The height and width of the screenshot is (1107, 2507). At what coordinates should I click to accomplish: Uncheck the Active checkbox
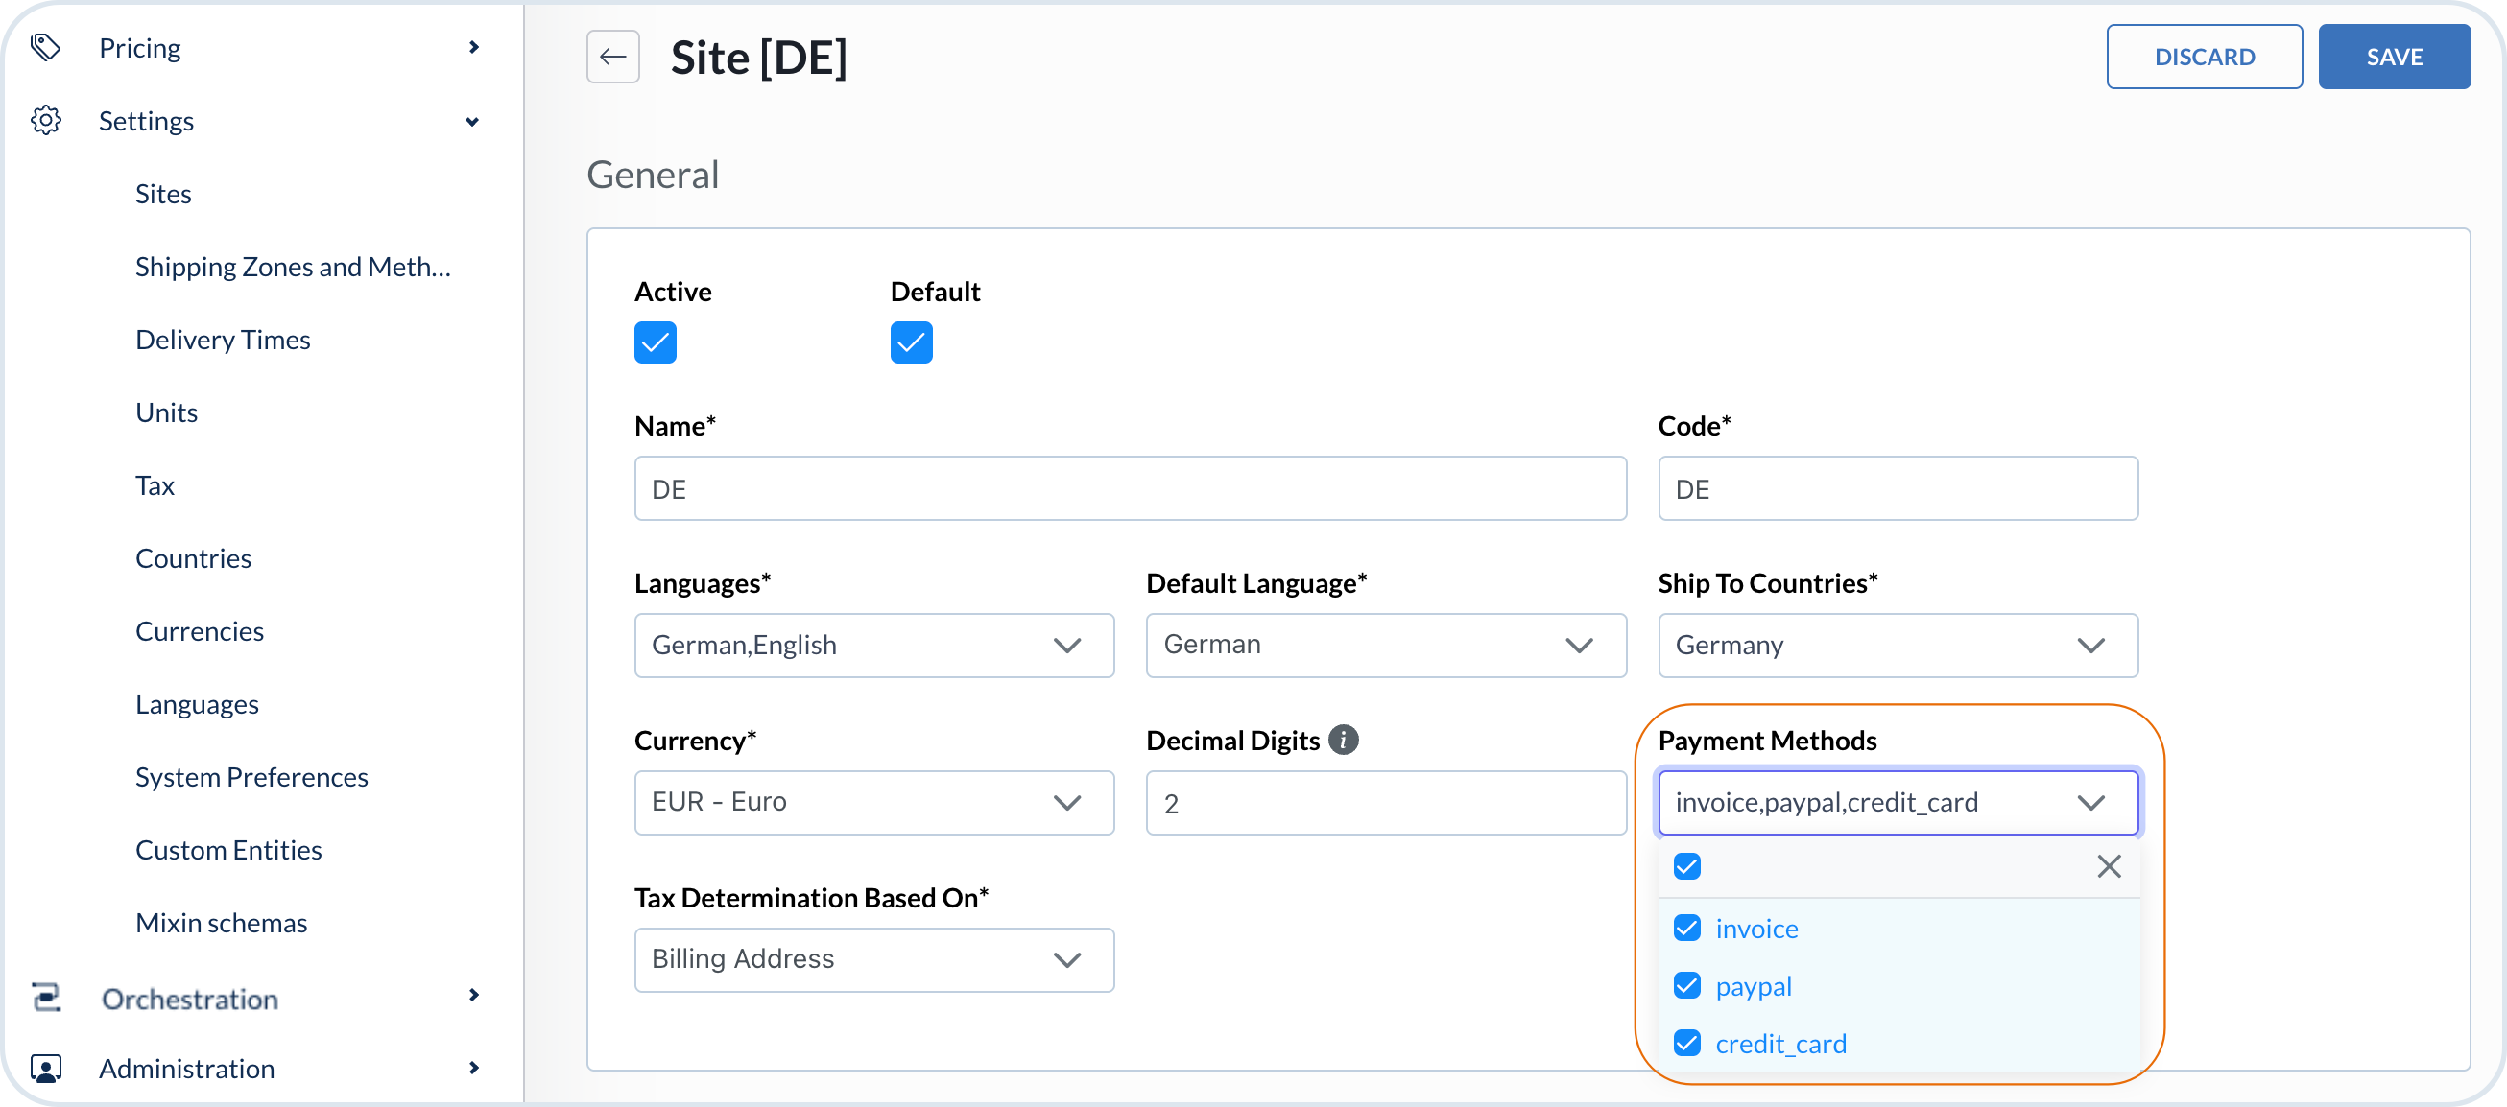coord(655,342)
